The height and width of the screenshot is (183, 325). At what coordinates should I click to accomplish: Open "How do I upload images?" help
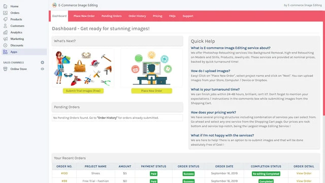(x=210, y=71)
